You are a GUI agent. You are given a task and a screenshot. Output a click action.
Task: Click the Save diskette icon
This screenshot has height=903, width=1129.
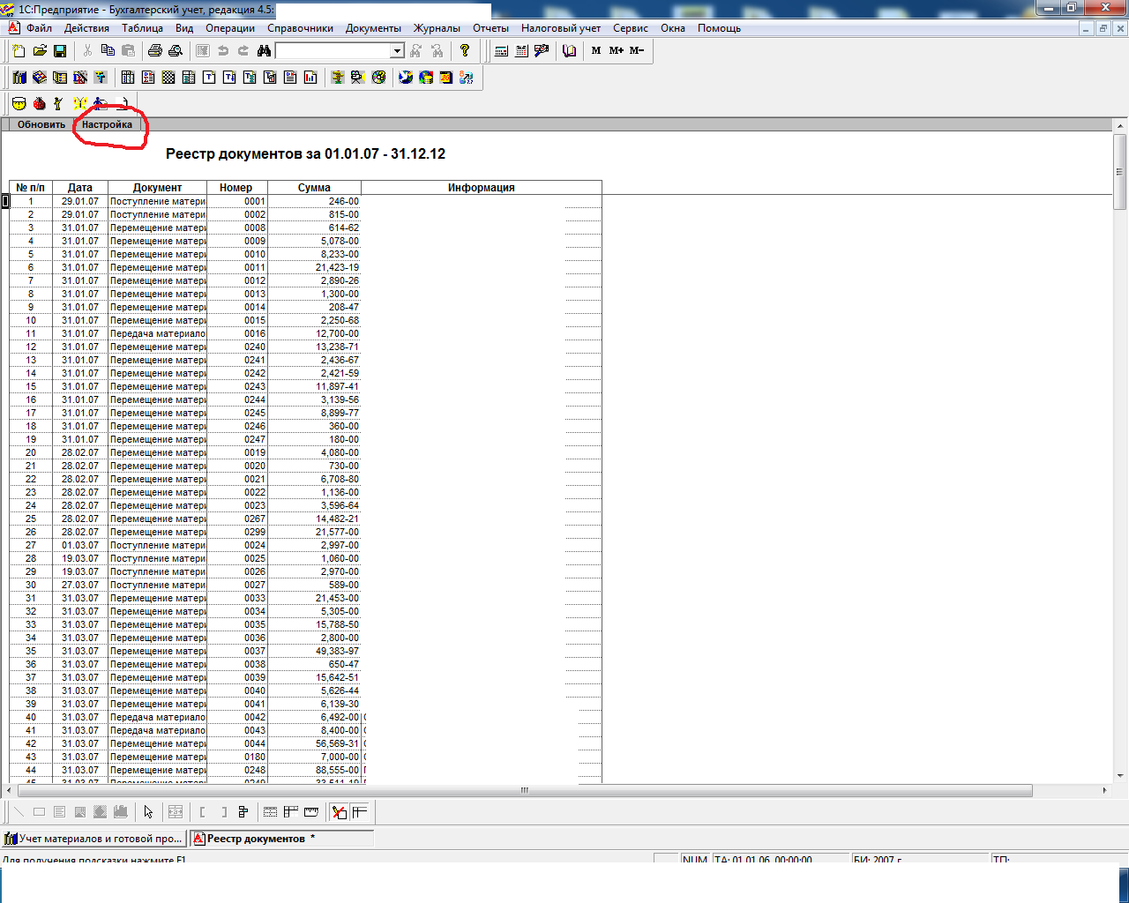coord(60,51)
